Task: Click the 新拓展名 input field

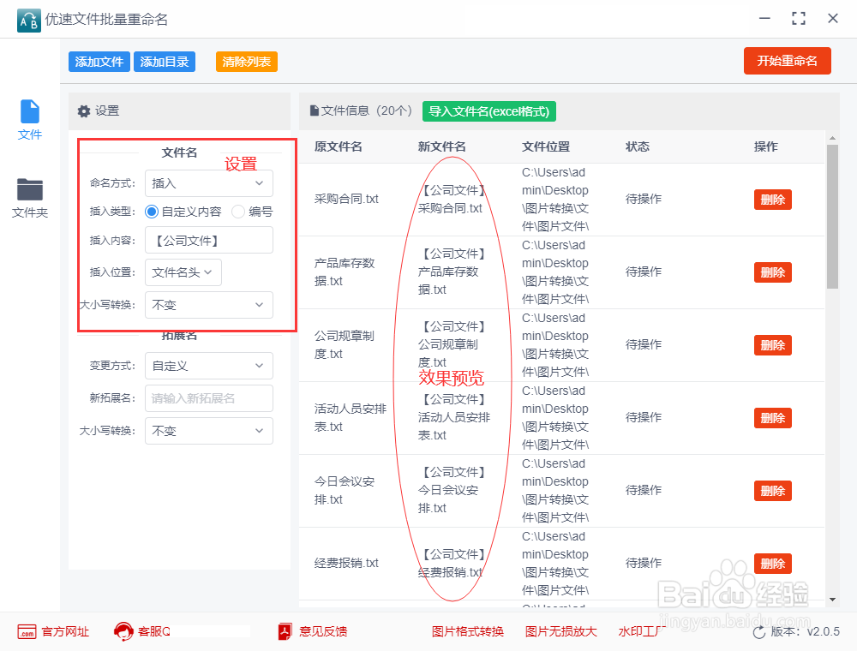Action: tap(209, 398)
